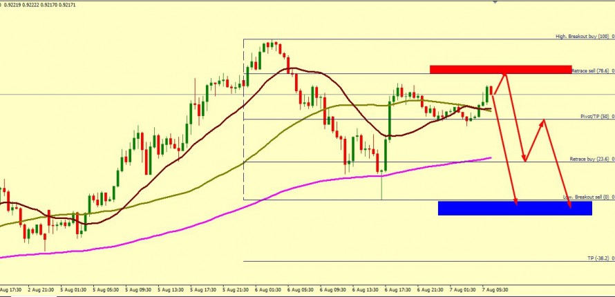
Task: Select the magenta moving average line end
Action: 490,157
